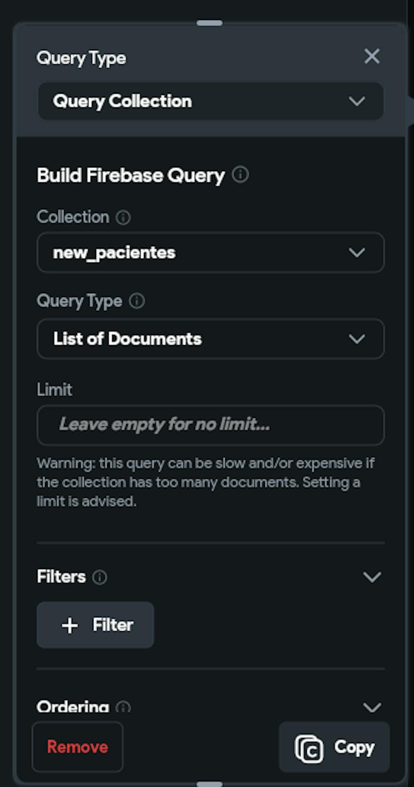Viewport: 414px width, 787px height.
Task: Collapse the Ordering section chevron
Action: click(x=372, y=707)
